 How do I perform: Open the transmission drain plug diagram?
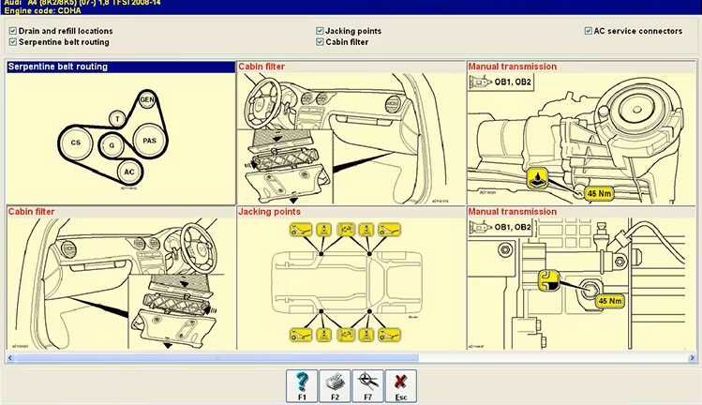(x=582, y=139)
